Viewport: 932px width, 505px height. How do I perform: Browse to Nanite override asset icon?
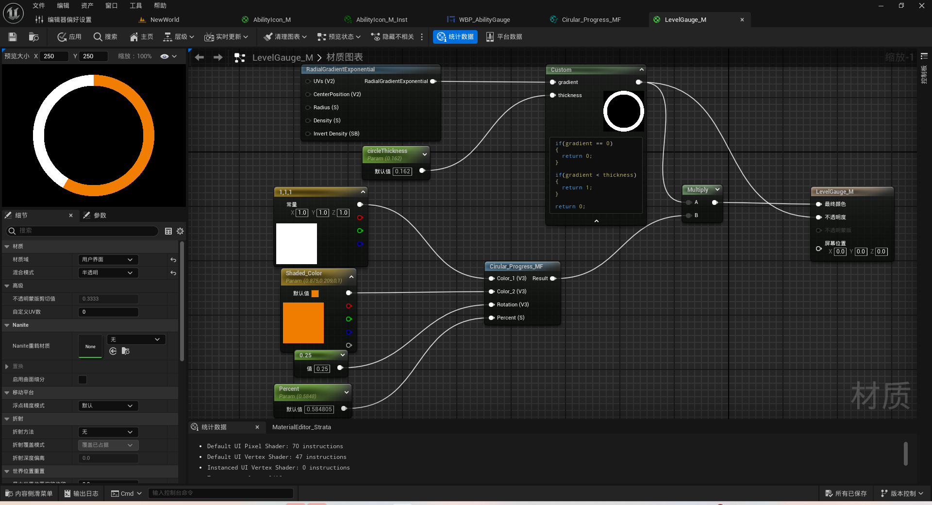coord(126,351)
